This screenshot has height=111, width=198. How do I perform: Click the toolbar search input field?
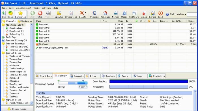point(192,14)
